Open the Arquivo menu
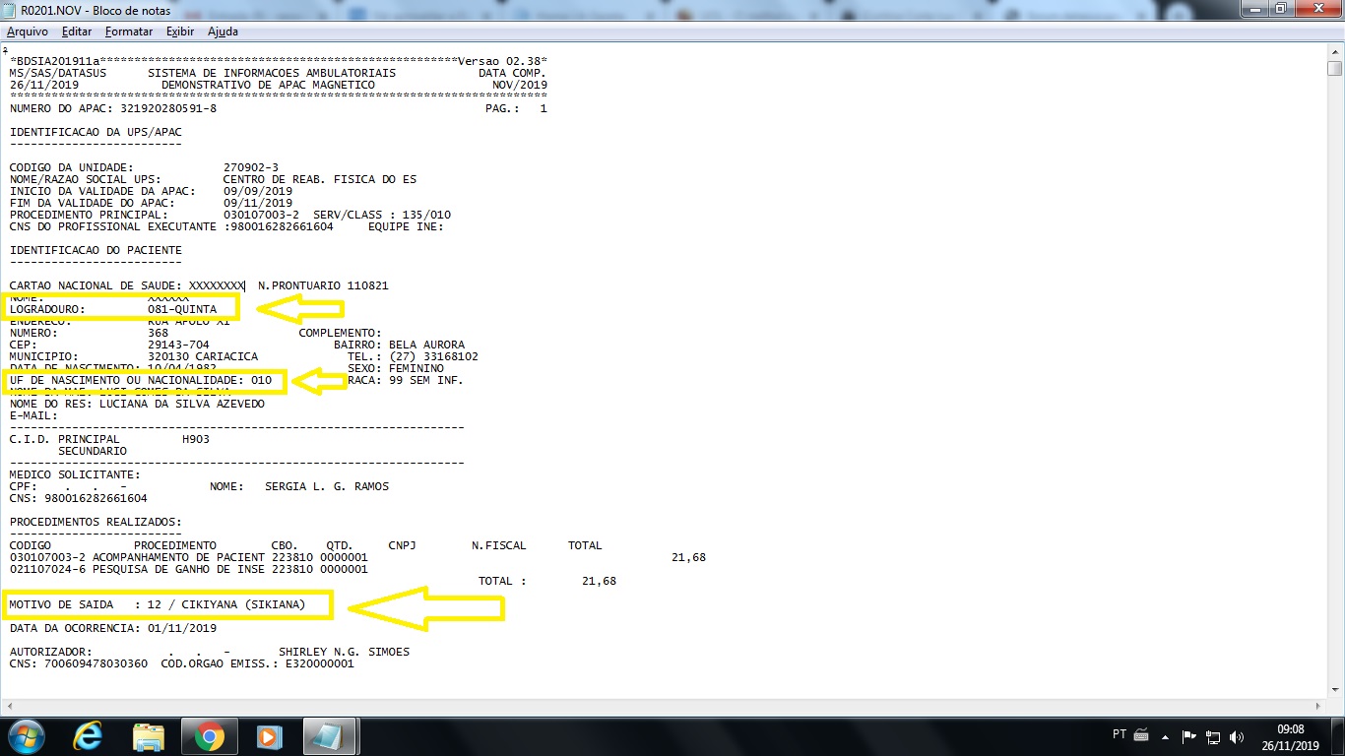The height and width of the screenshot is (756, 1345). [x=28, y=31]
